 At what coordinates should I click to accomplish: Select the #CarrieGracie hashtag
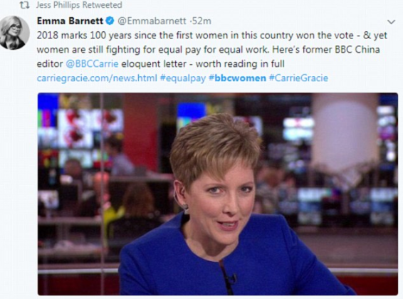tap(298, 78)
